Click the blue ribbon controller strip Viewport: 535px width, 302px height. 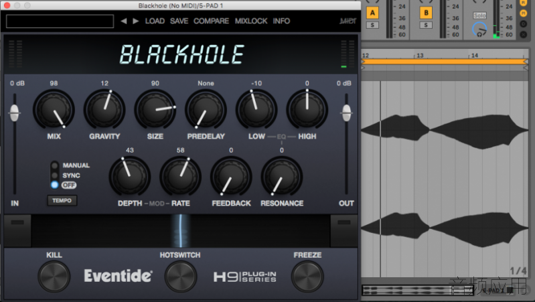(181, 230)
